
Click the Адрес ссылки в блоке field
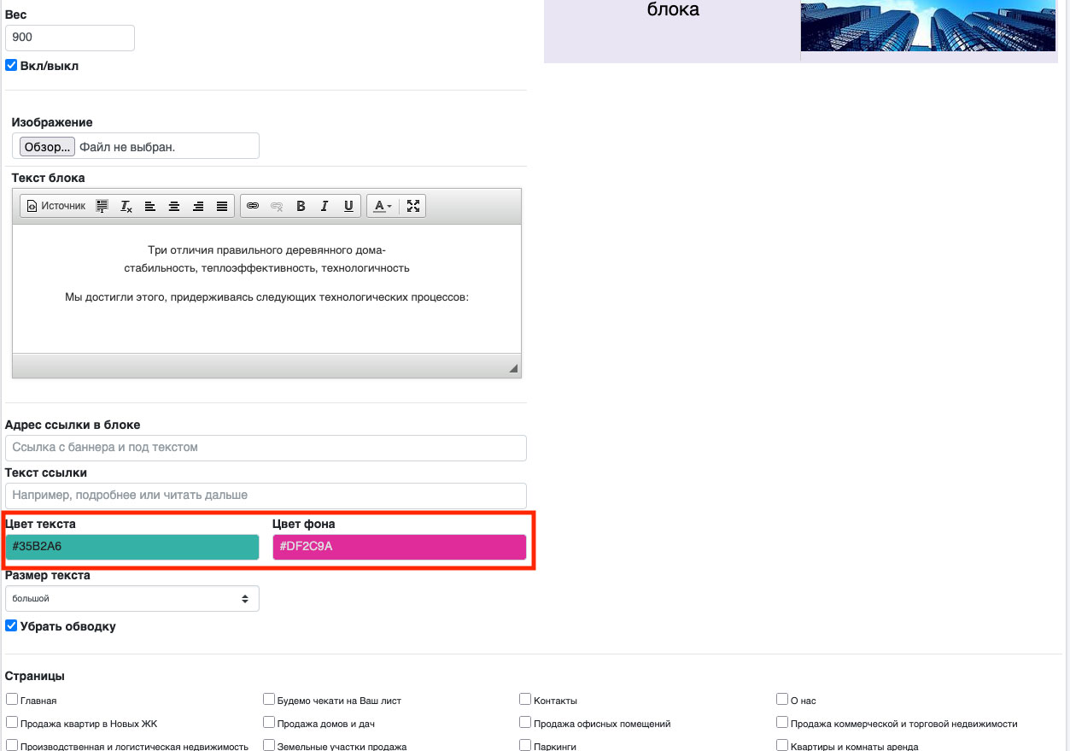[x=266, y=448]
